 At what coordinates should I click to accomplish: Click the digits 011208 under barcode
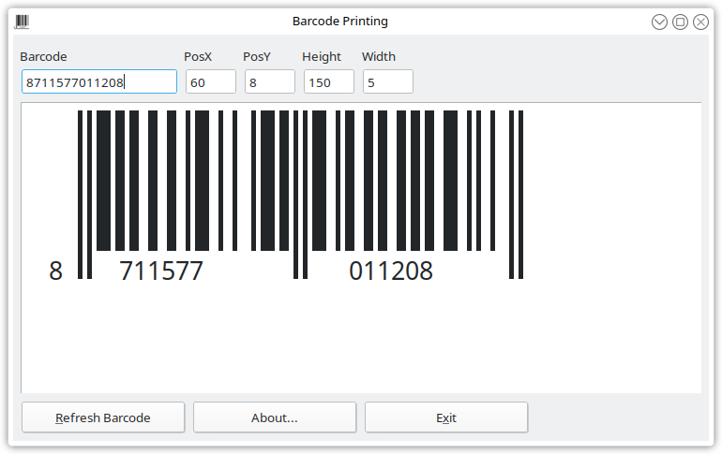click(390, 271)
